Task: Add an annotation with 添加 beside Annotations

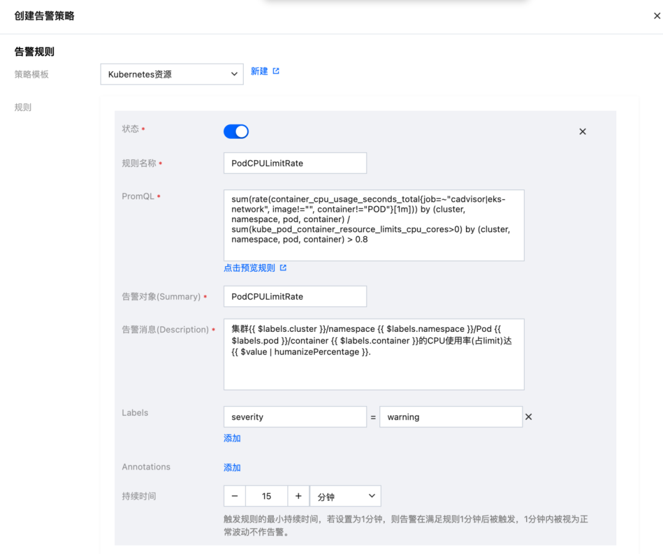Action: (x=231, y=467)
